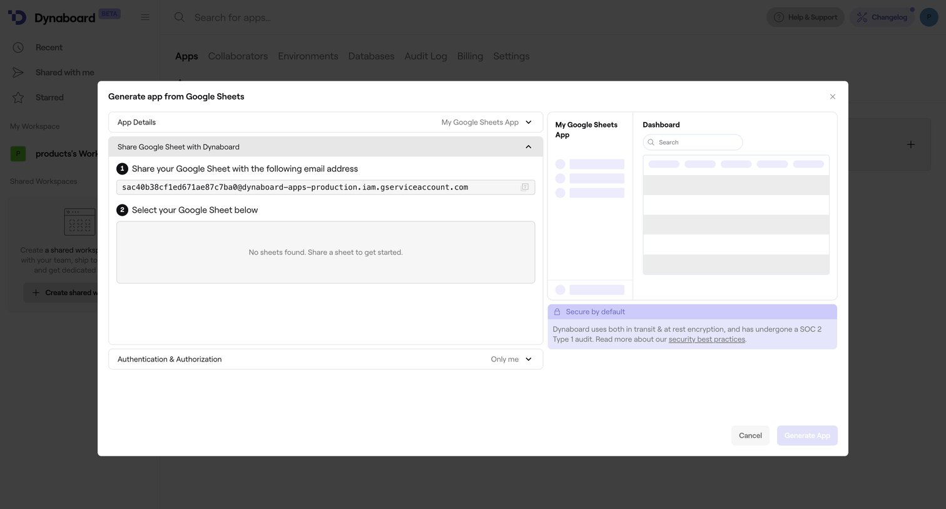946x509 pixels.
Task: Click the 'My Google Sheets App' value text
Action: coord(480,123)
